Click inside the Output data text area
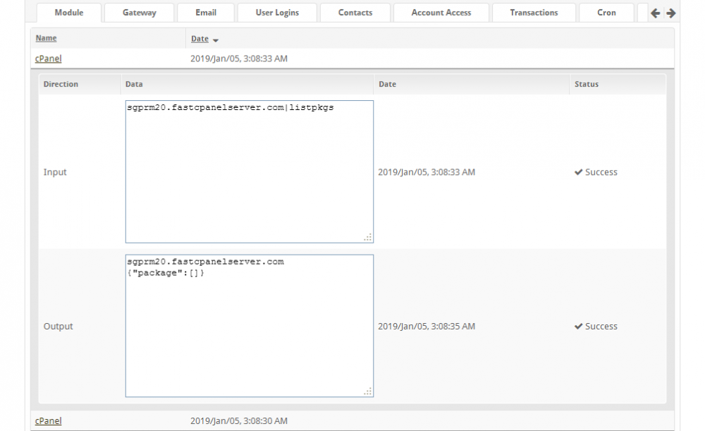Screen dimensions: 705x431 250,326
